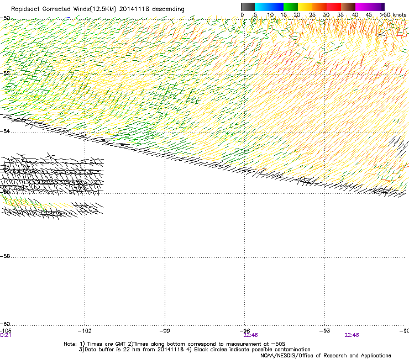409x359 pixels.
Task: Click the '>50 knots' legend label
Action: (393, 15)
